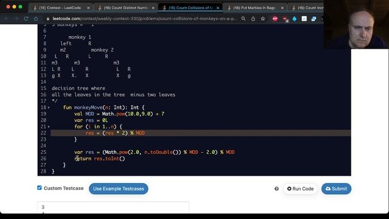Click the 'all the leaves in the tree' comment
This screenshot has height=219, width=389.
tap(114, 95)
